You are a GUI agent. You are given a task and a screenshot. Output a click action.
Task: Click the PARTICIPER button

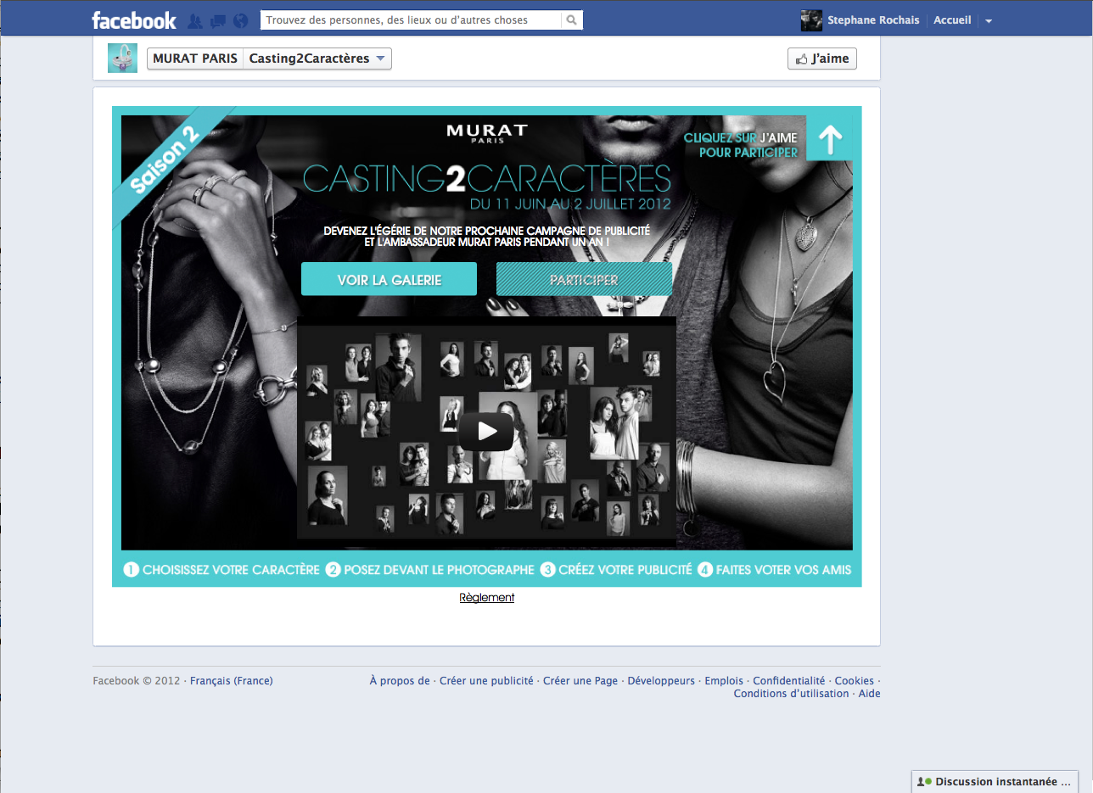(x=584, y=279)
